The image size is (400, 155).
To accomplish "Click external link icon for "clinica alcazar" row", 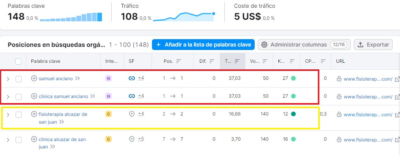I will tap(397, 139).
